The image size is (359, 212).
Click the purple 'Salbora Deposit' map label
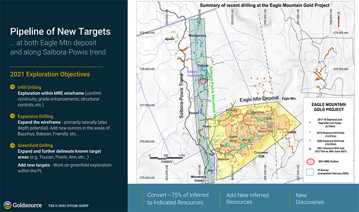click(192, 73)
